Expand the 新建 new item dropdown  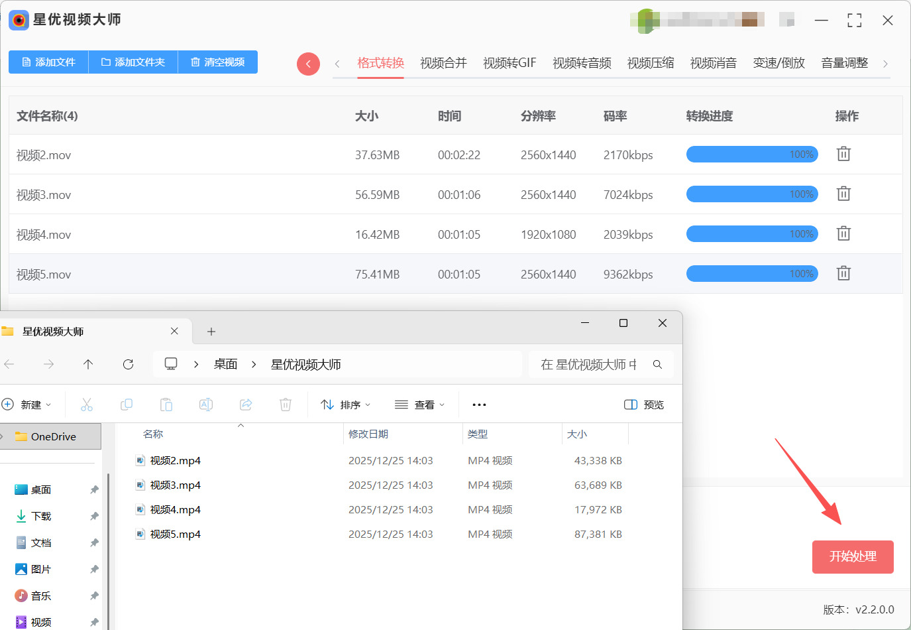[27, 405]
